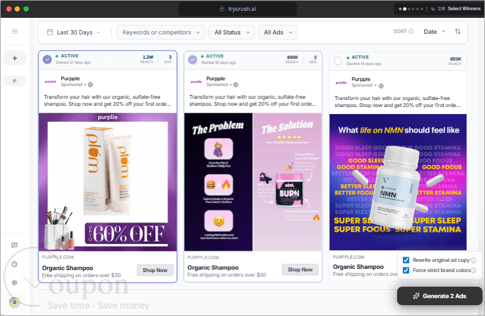The width and height of the screenshot is (485, 316).
Task: Click the 1.2M REACH stat
Action: click(147, 59)
